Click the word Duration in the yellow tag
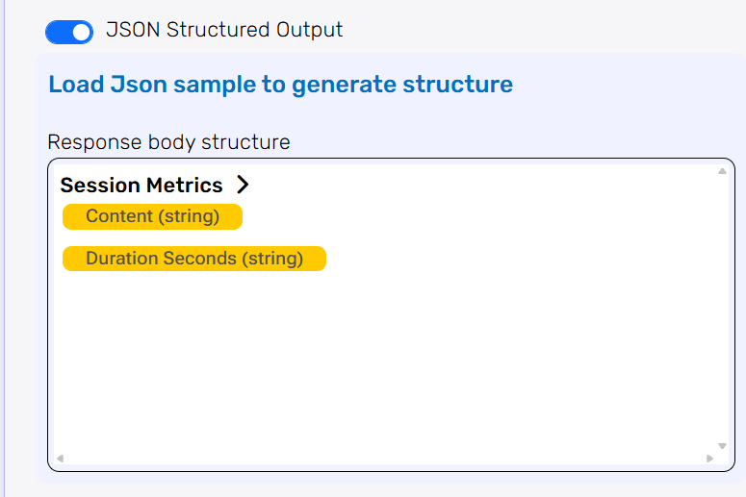The width and height of the screenshot is (746, 497). (117, 259)
